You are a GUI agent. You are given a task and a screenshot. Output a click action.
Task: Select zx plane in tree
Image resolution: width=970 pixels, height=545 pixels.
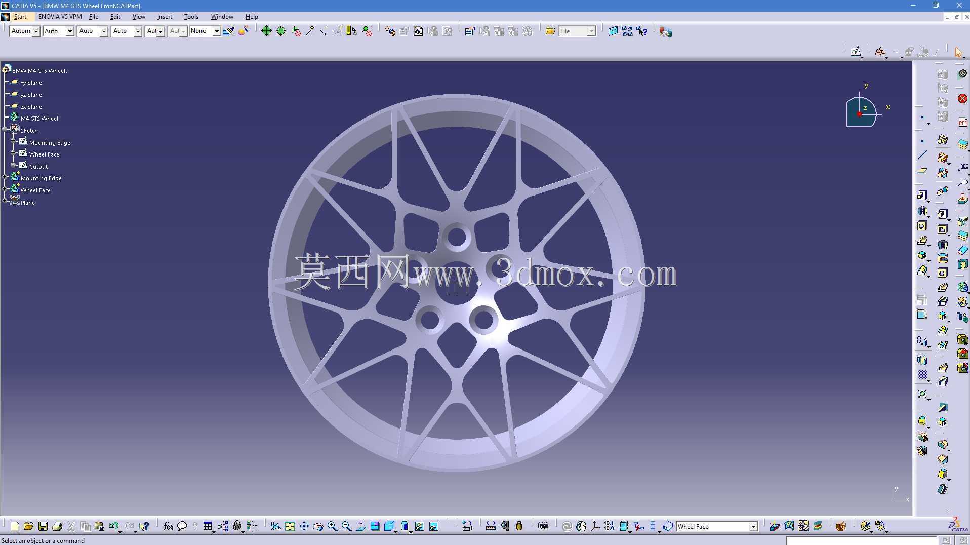(x=31, y=107)
